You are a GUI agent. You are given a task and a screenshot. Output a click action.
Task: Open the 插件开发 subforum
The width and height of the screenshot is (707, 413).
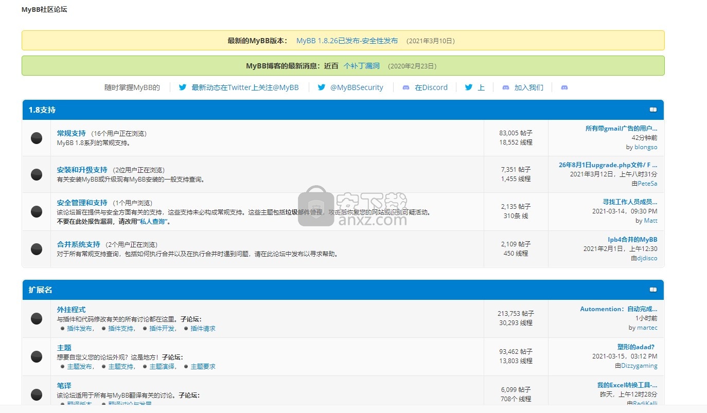(x=163, y=329)
